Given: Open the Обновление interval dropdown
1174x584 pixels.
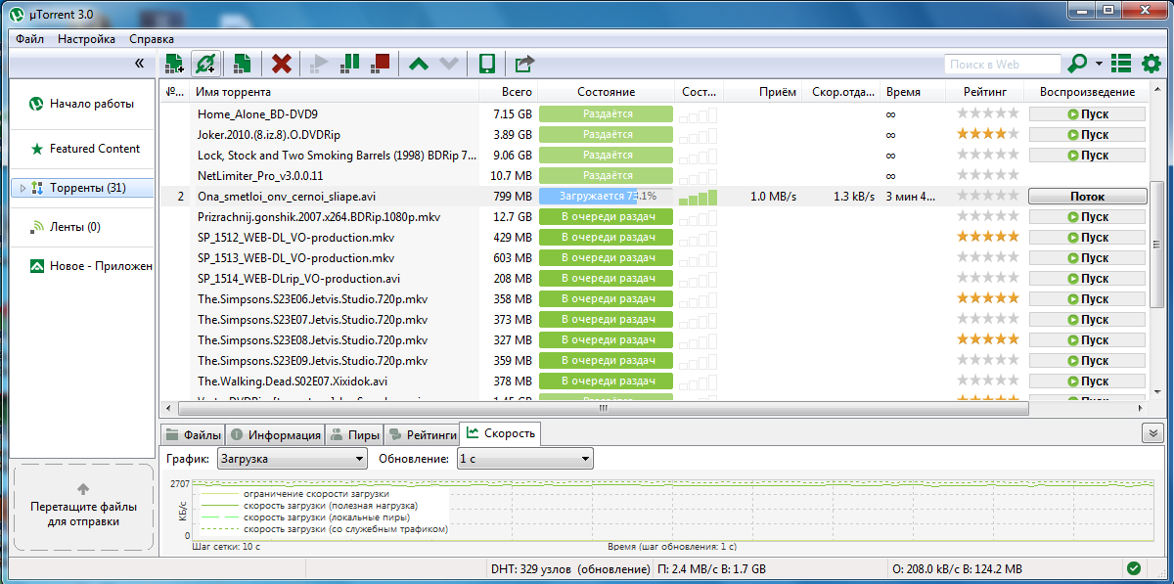Looking at the screenshot, I should tap(525, 458).
